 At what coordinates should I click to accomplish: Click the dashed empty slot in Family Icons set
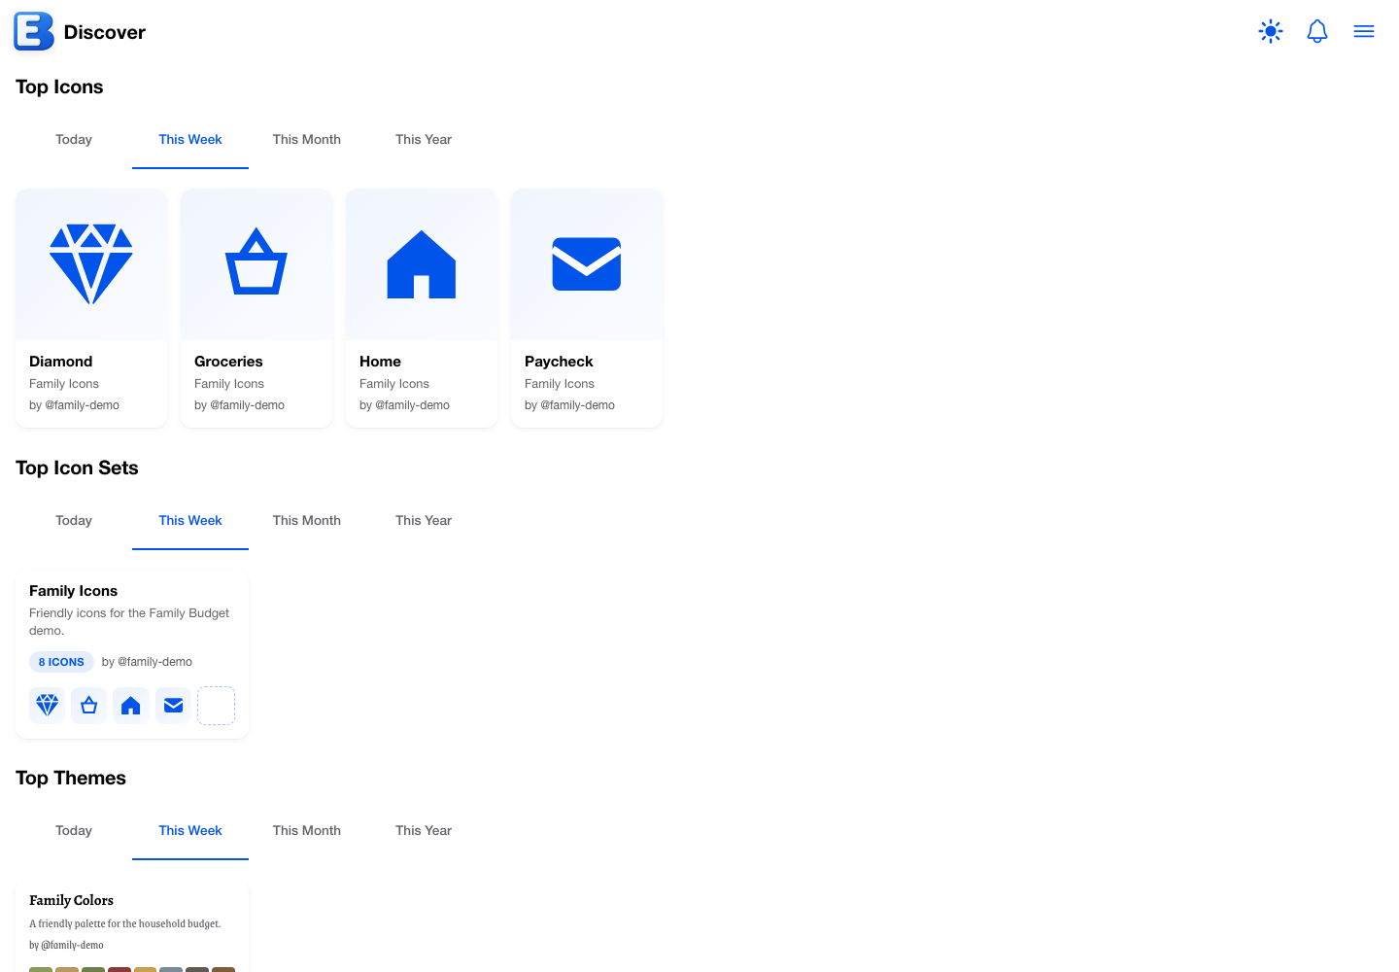(216, 706)
